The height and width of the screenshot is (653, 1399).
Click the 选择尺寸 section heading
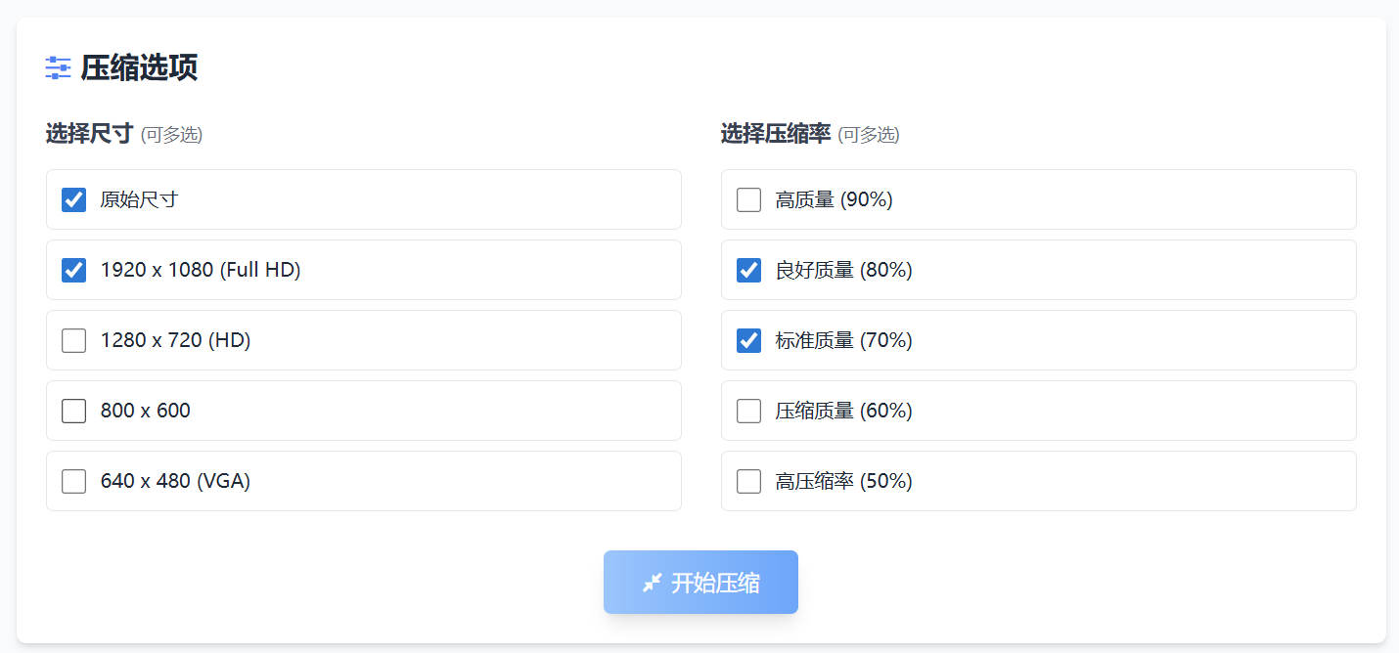click(89, 134)
